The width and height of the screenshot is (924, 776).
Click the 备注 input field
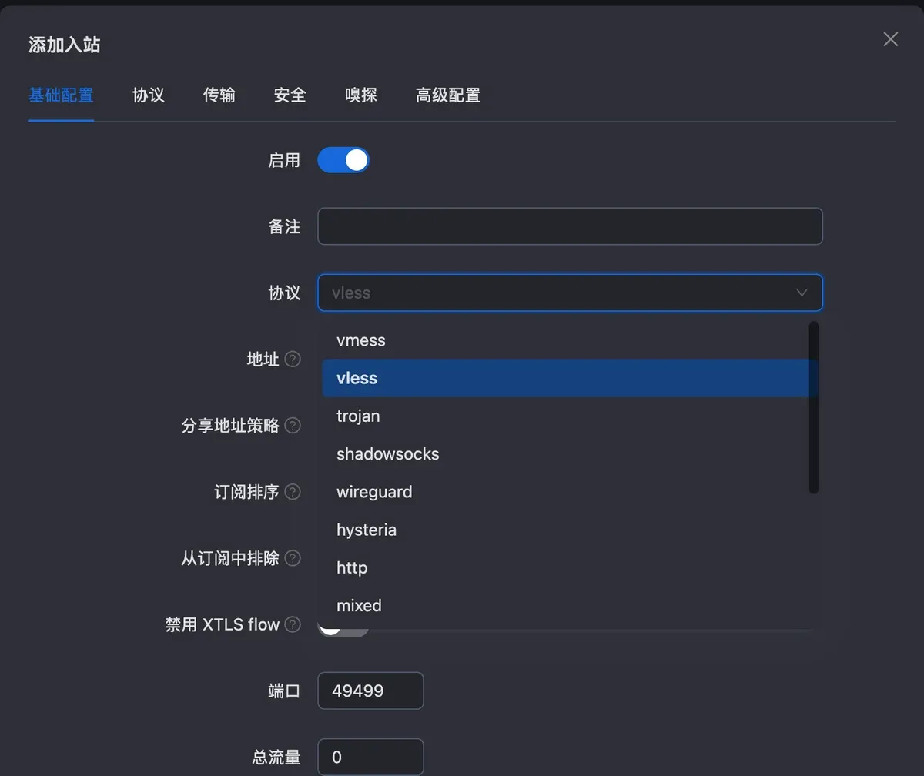pyautogui.click(x=570, y=226)
